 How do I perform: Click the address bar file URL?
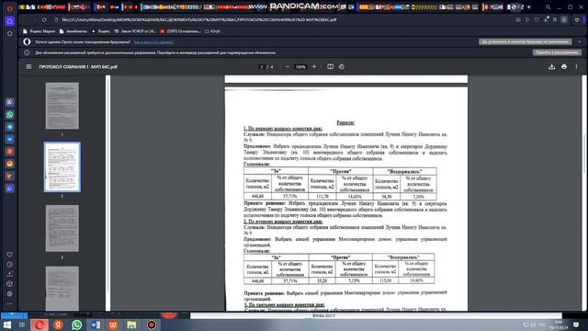point(198,19)
